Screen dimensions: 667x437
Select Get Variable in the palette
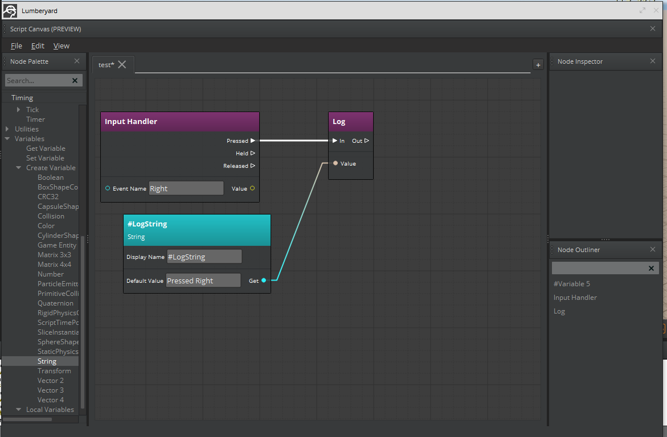click(x=46, y=149)
